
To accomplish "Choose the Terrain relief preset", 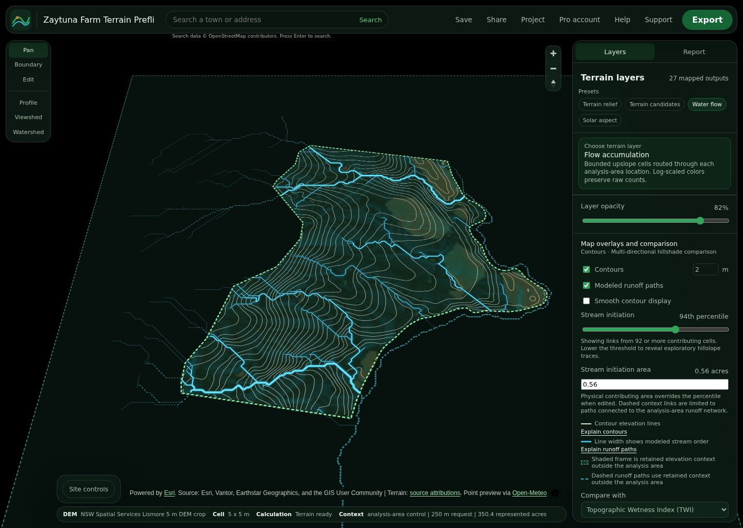I will tap(600, 105).
